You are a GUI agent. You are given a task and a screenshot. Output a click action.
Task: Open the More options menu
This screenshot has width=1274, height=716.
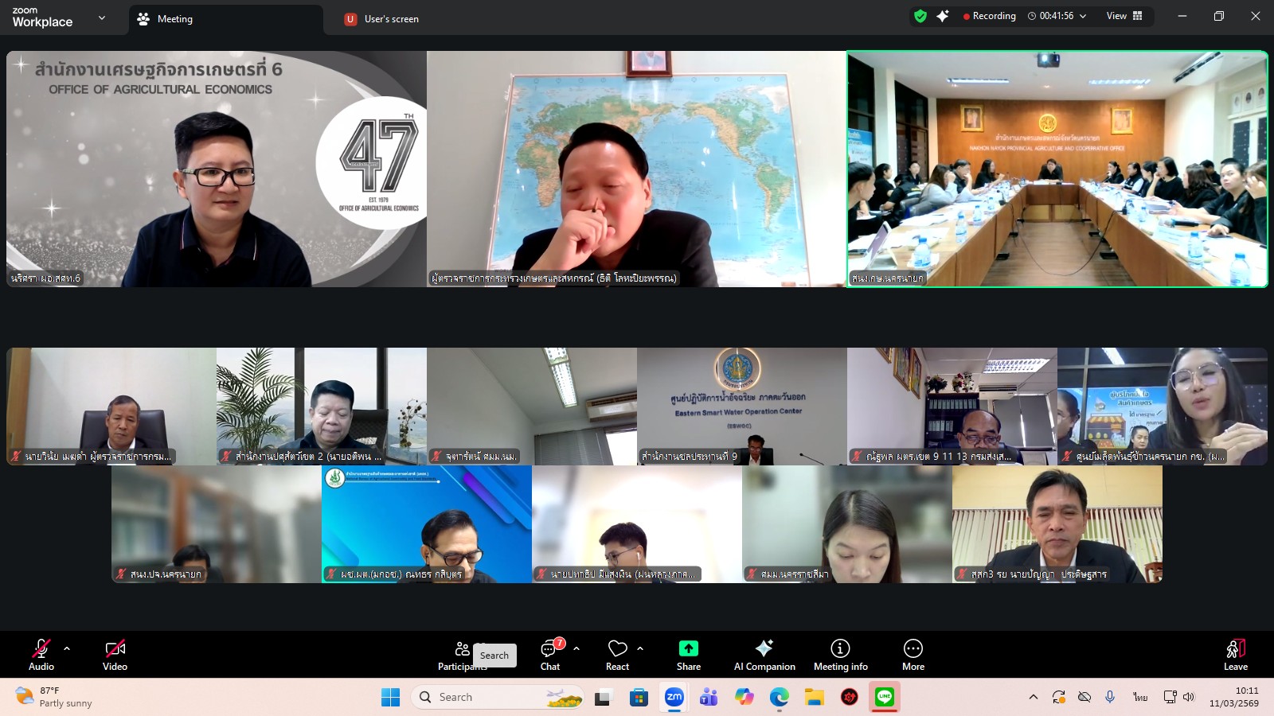click(x=913, y=654)
